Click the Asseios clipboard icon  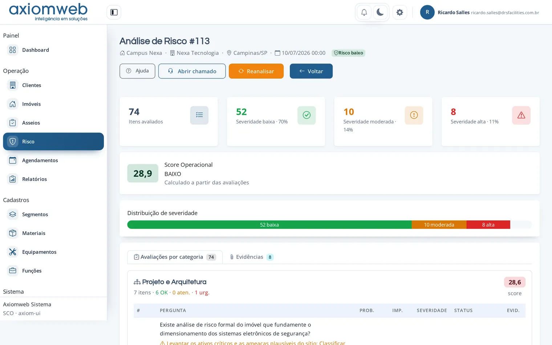click(13, 123)
